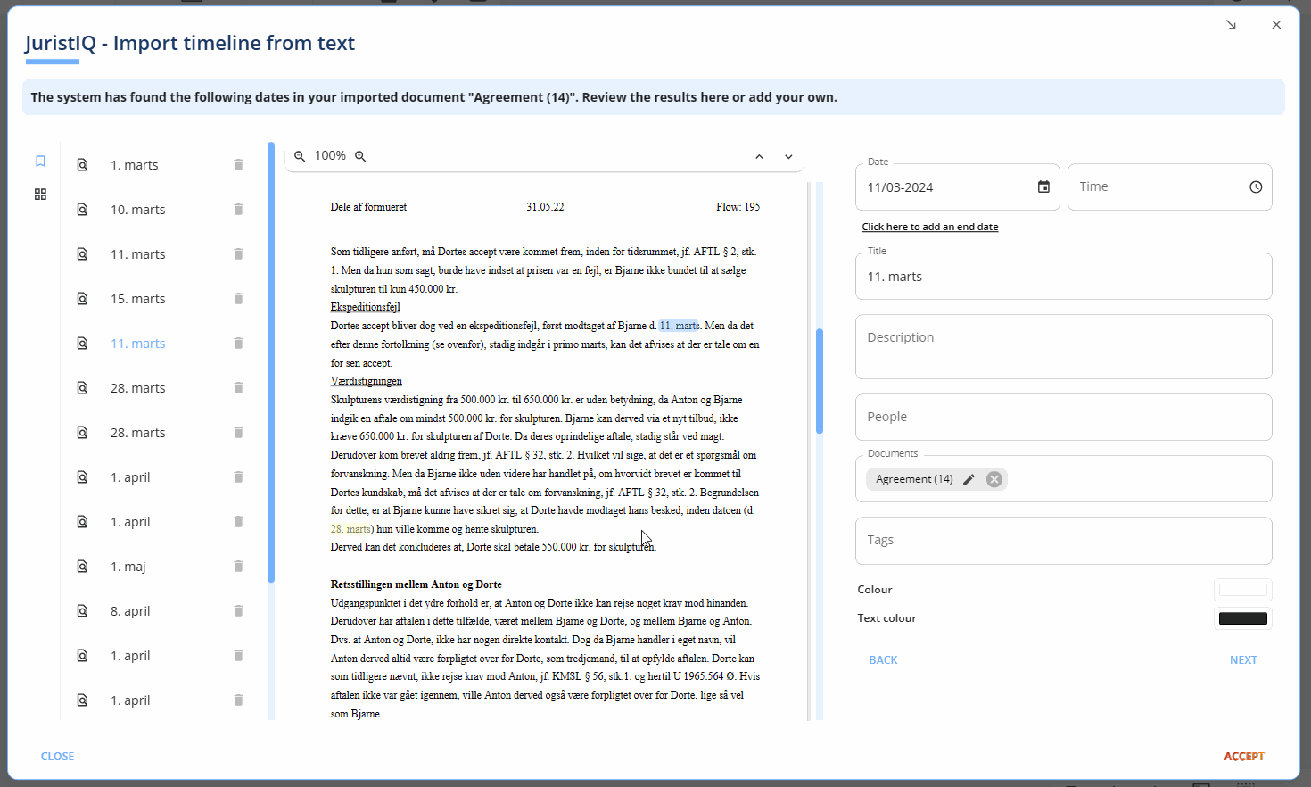
Task: Click the add an end date link
Action: click(930, 227)
